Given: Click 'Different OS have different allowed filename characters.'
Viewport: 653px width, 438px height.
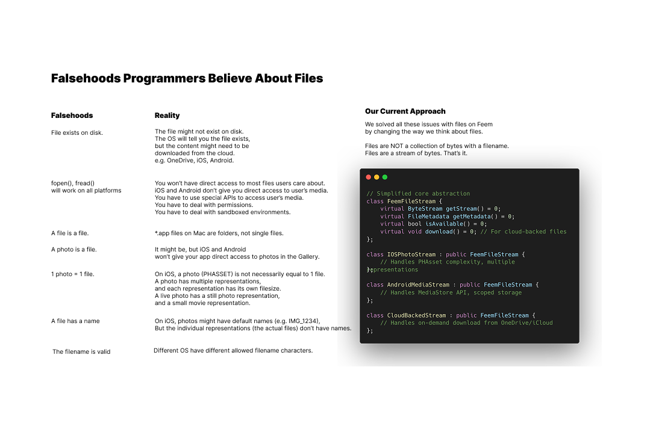Looking at the screenshot, I should (233, 351).
